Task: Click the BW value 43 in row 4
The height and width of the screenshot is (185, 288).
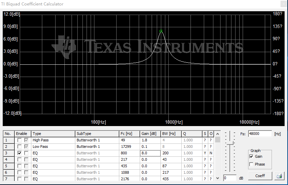Action: pos(171,160)
